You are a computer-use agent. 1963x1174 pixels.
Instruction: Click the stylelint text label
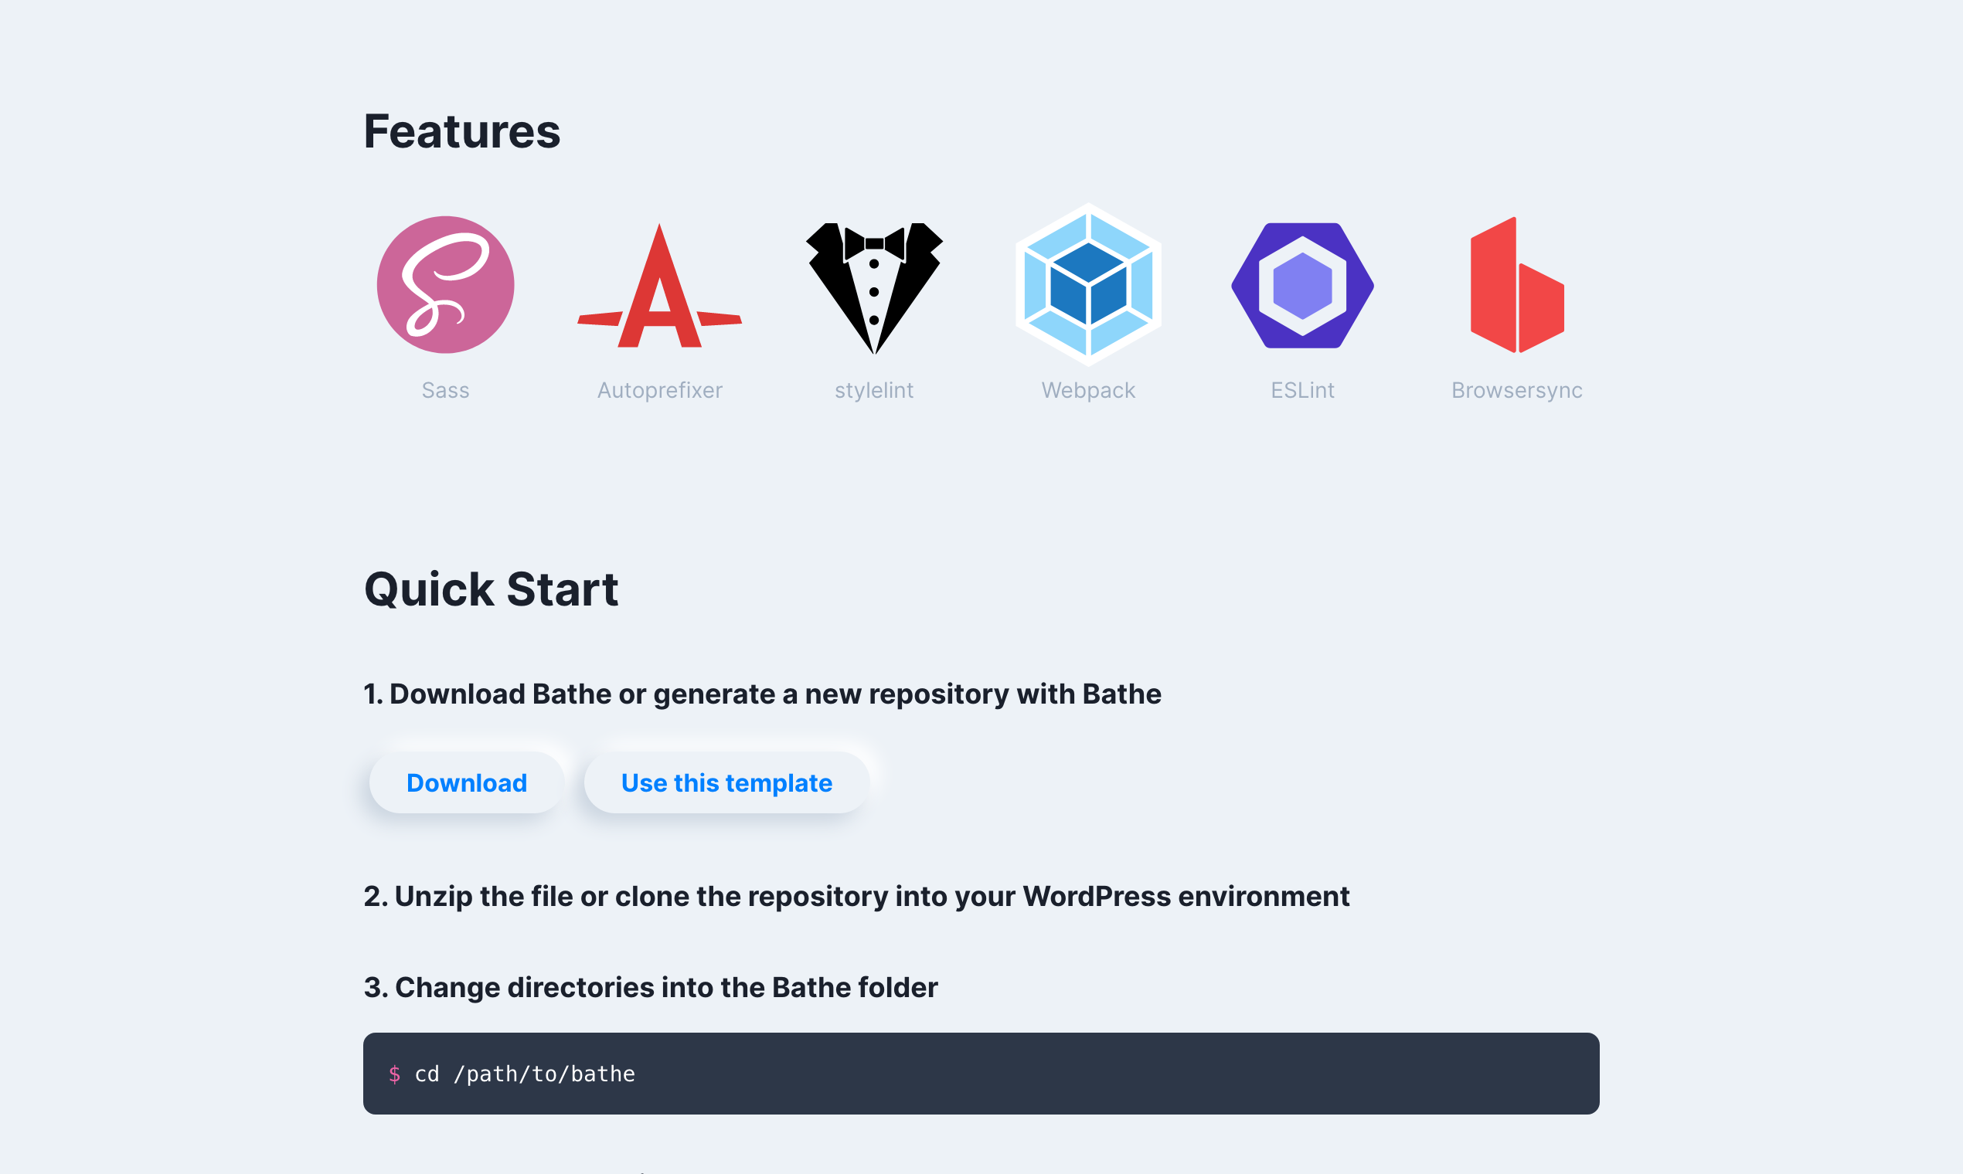(x=874, y=390)
